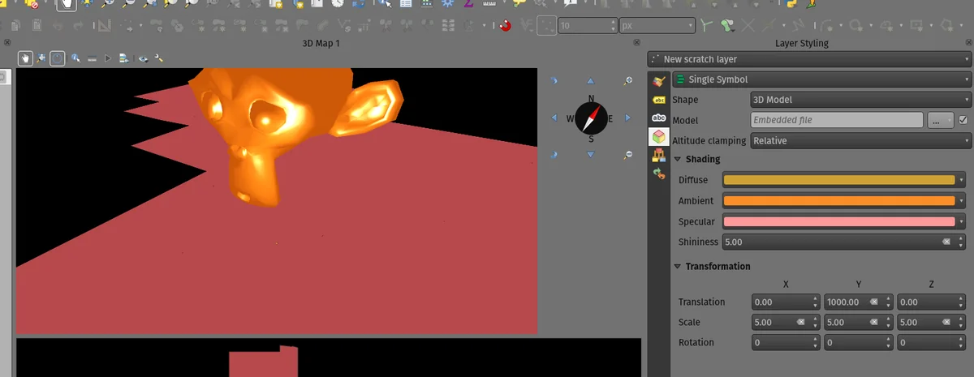
Task: Click the 3D map configure wrench icon
Action: pos(159,58)
